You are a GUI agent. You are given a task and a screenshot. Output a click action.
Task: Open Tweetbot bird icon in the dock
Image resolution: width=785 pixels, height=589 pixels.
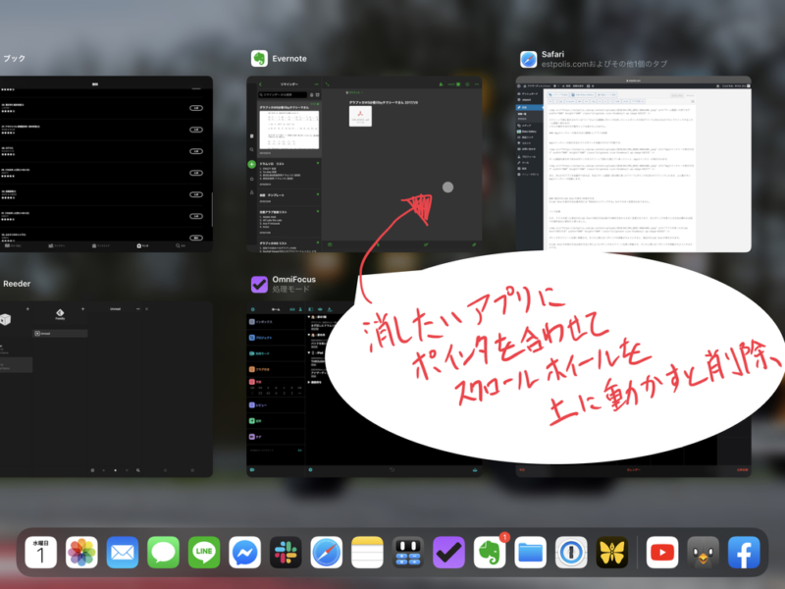[703, 553]
